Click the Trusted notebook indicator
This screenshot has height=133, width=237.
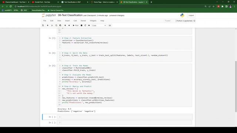pyautogui.click(x=167, y=21)
